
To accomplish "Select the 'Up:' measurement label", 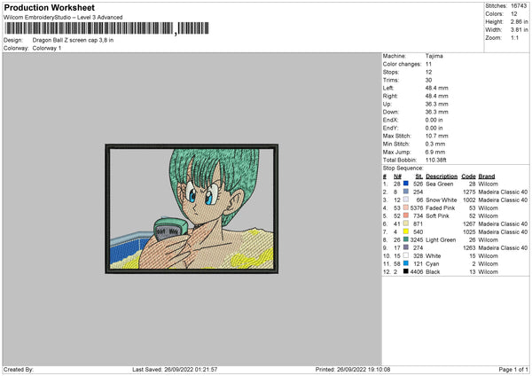I will click(387, 104).
